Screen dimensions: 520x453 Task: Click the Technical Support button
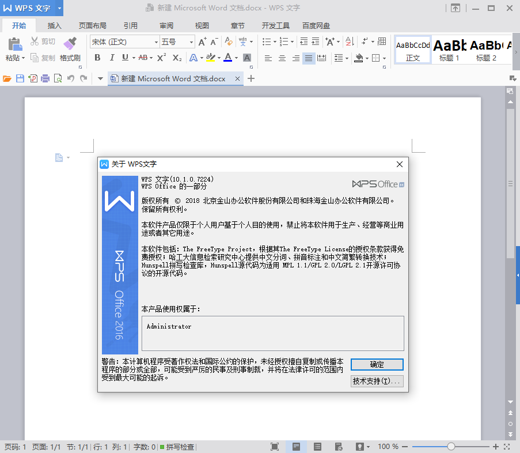pos(377,382)
